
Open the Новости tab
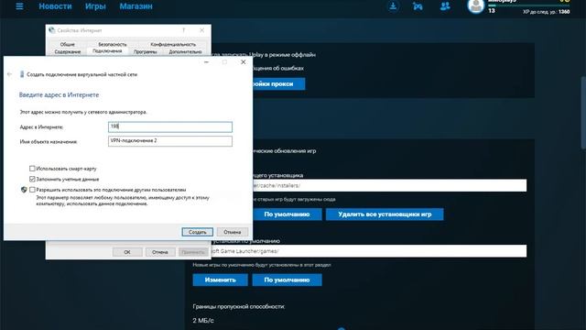tap(55, 6)
